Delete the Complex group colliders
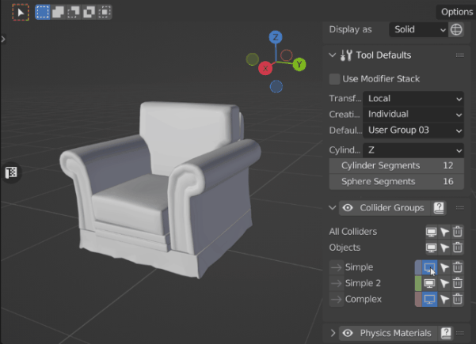This screenshot has width=476, height=344. (x=458, y=300)
